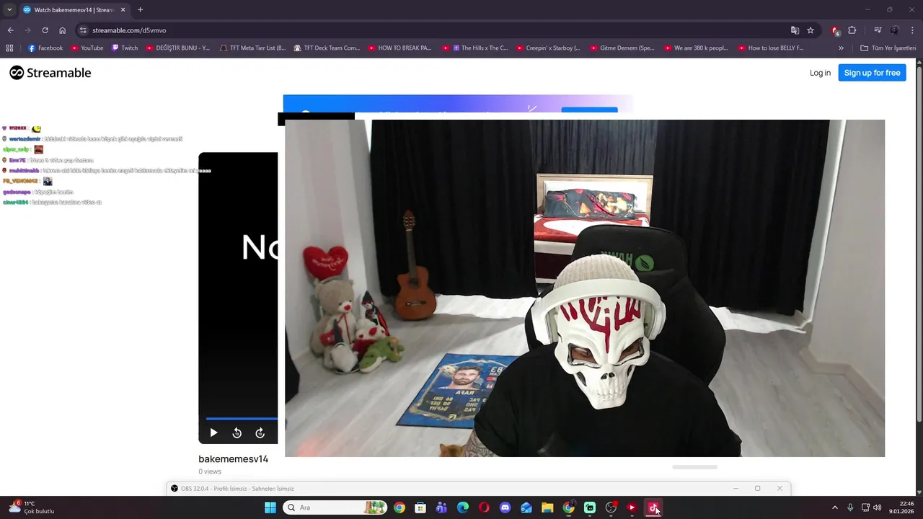Open the translate page icon
This screenshot has width=923, height=519.
(x=795, y=30)
